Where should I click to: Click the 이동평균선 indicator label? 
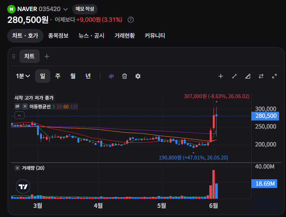coord(40,106)
